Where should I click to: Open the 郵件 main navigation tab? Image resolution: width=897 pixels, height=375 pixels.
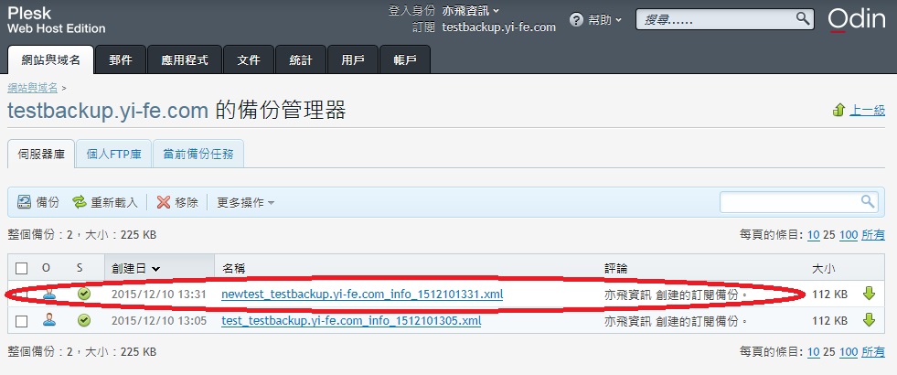(x=120, y=60)
